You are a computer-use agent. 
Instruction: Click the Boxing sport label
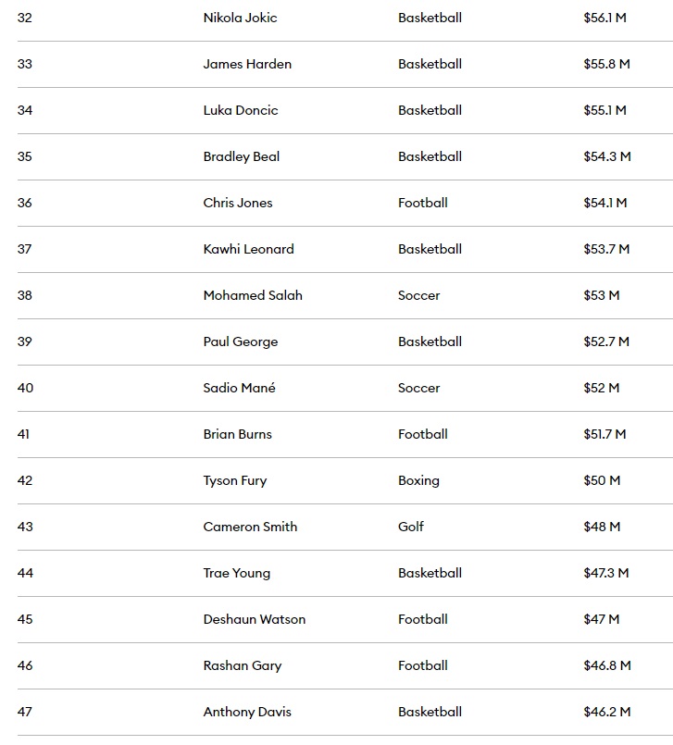418,480
